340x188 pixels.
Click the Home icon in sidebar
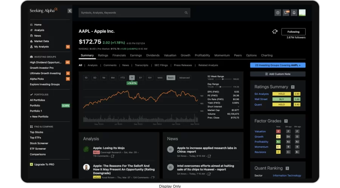tap(31, 24)
